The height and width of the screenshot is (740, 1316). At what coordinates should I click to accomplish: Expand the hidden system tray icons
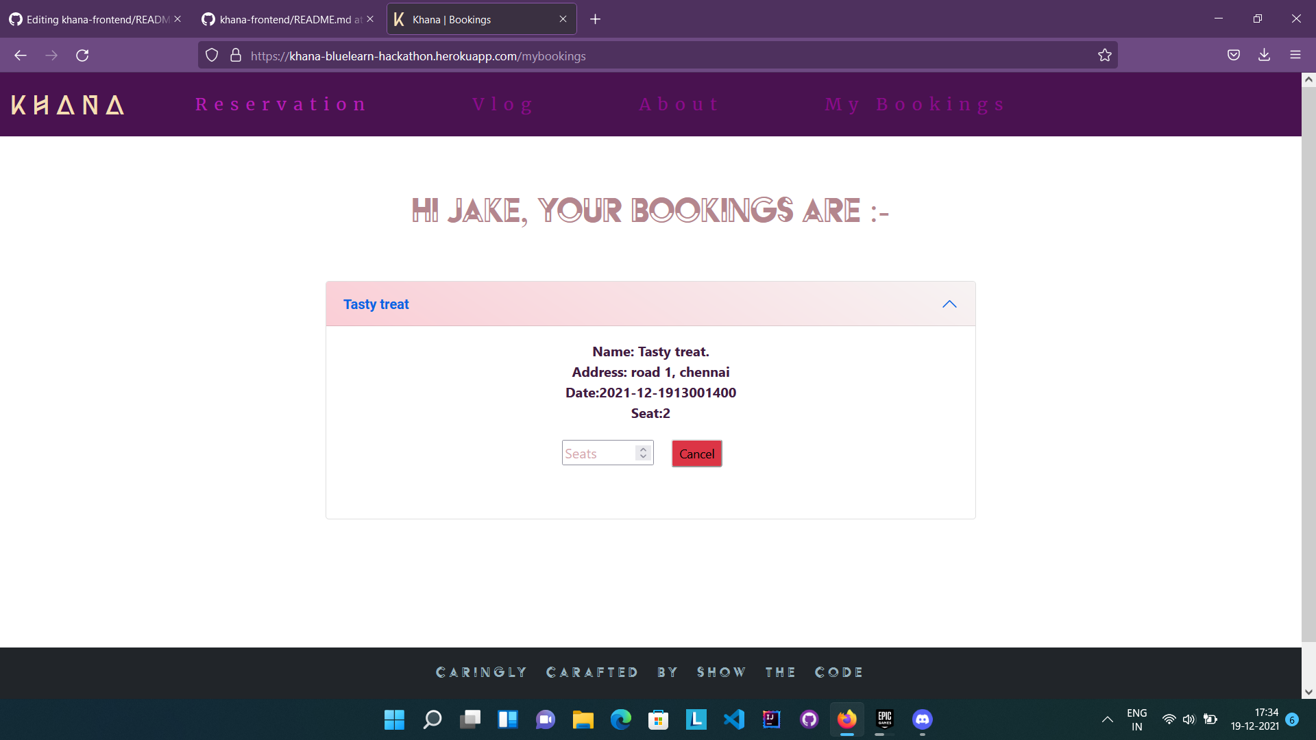[1107, 719]
